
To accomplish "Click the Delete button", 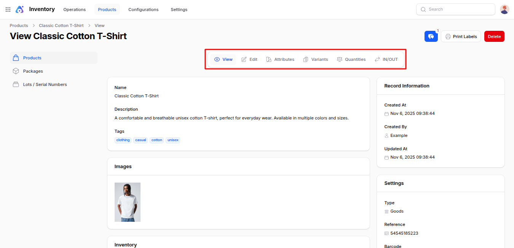I will pos(494,36).
